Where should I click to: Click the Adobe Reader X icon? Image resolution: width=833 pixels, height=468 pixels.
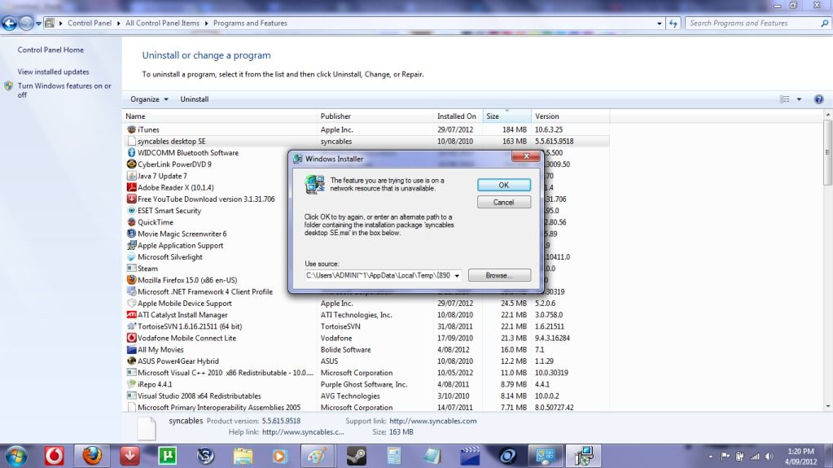(131, 187)
